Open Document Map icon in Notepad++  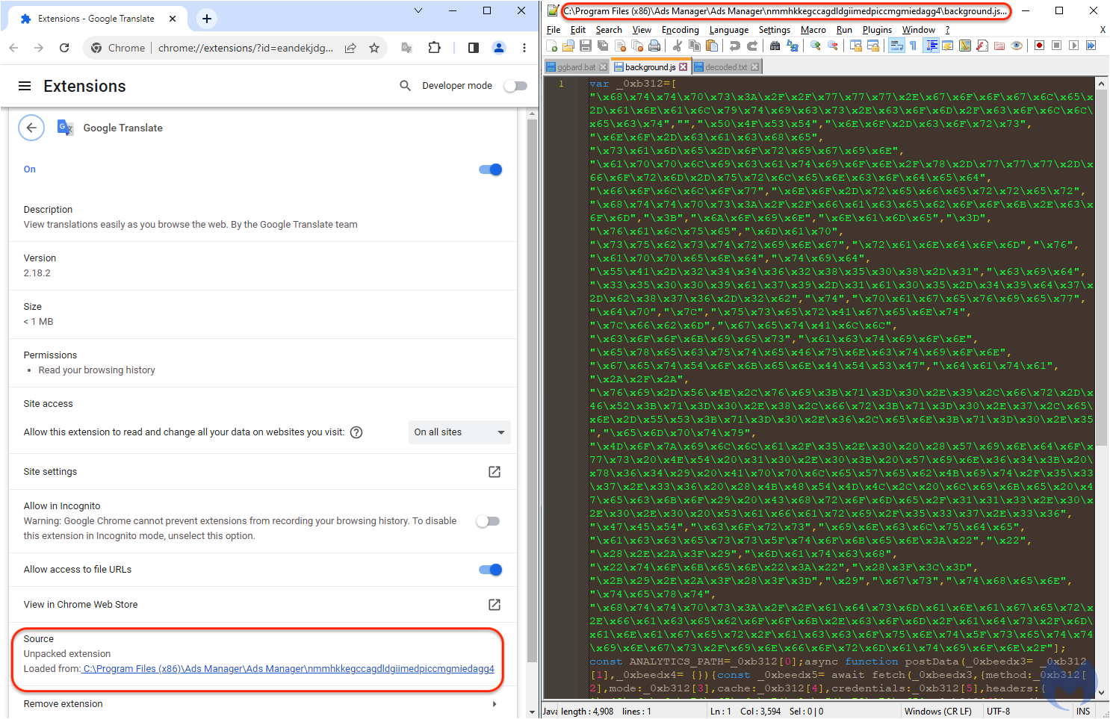point(965,46)
